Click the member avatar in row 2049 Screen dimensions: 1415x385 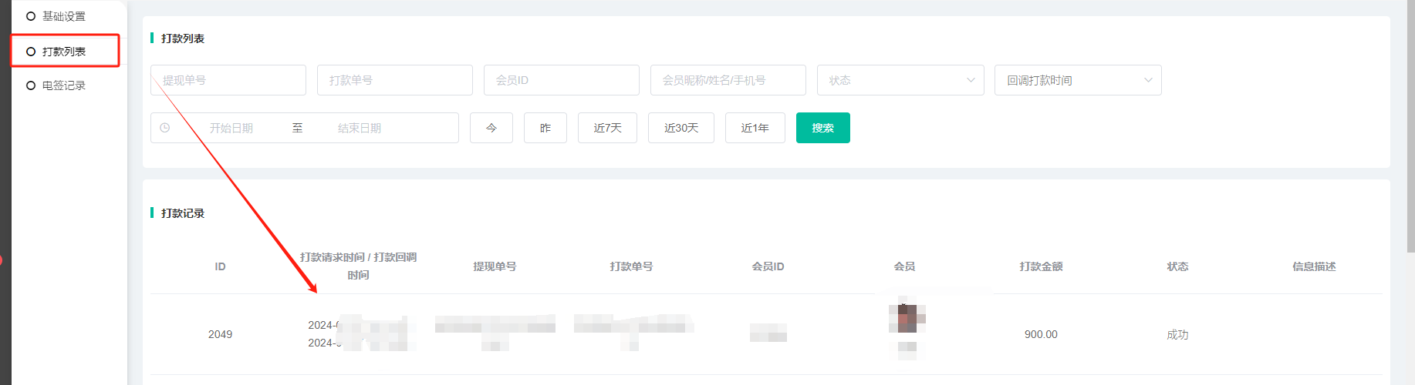[x=907, y=319]
